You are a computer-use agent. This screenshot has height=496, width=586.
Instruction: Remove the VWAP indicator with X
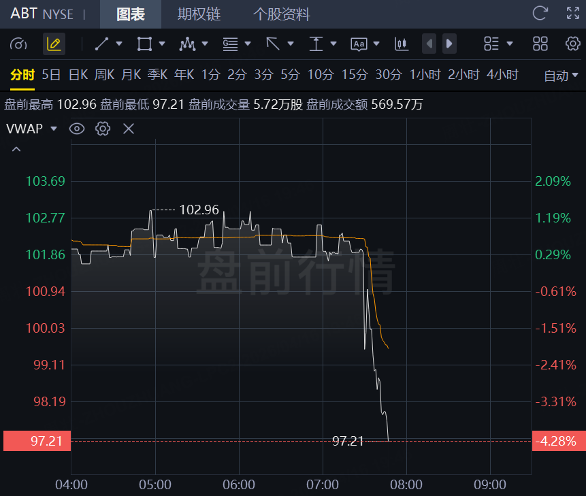(x=129, y=129)
